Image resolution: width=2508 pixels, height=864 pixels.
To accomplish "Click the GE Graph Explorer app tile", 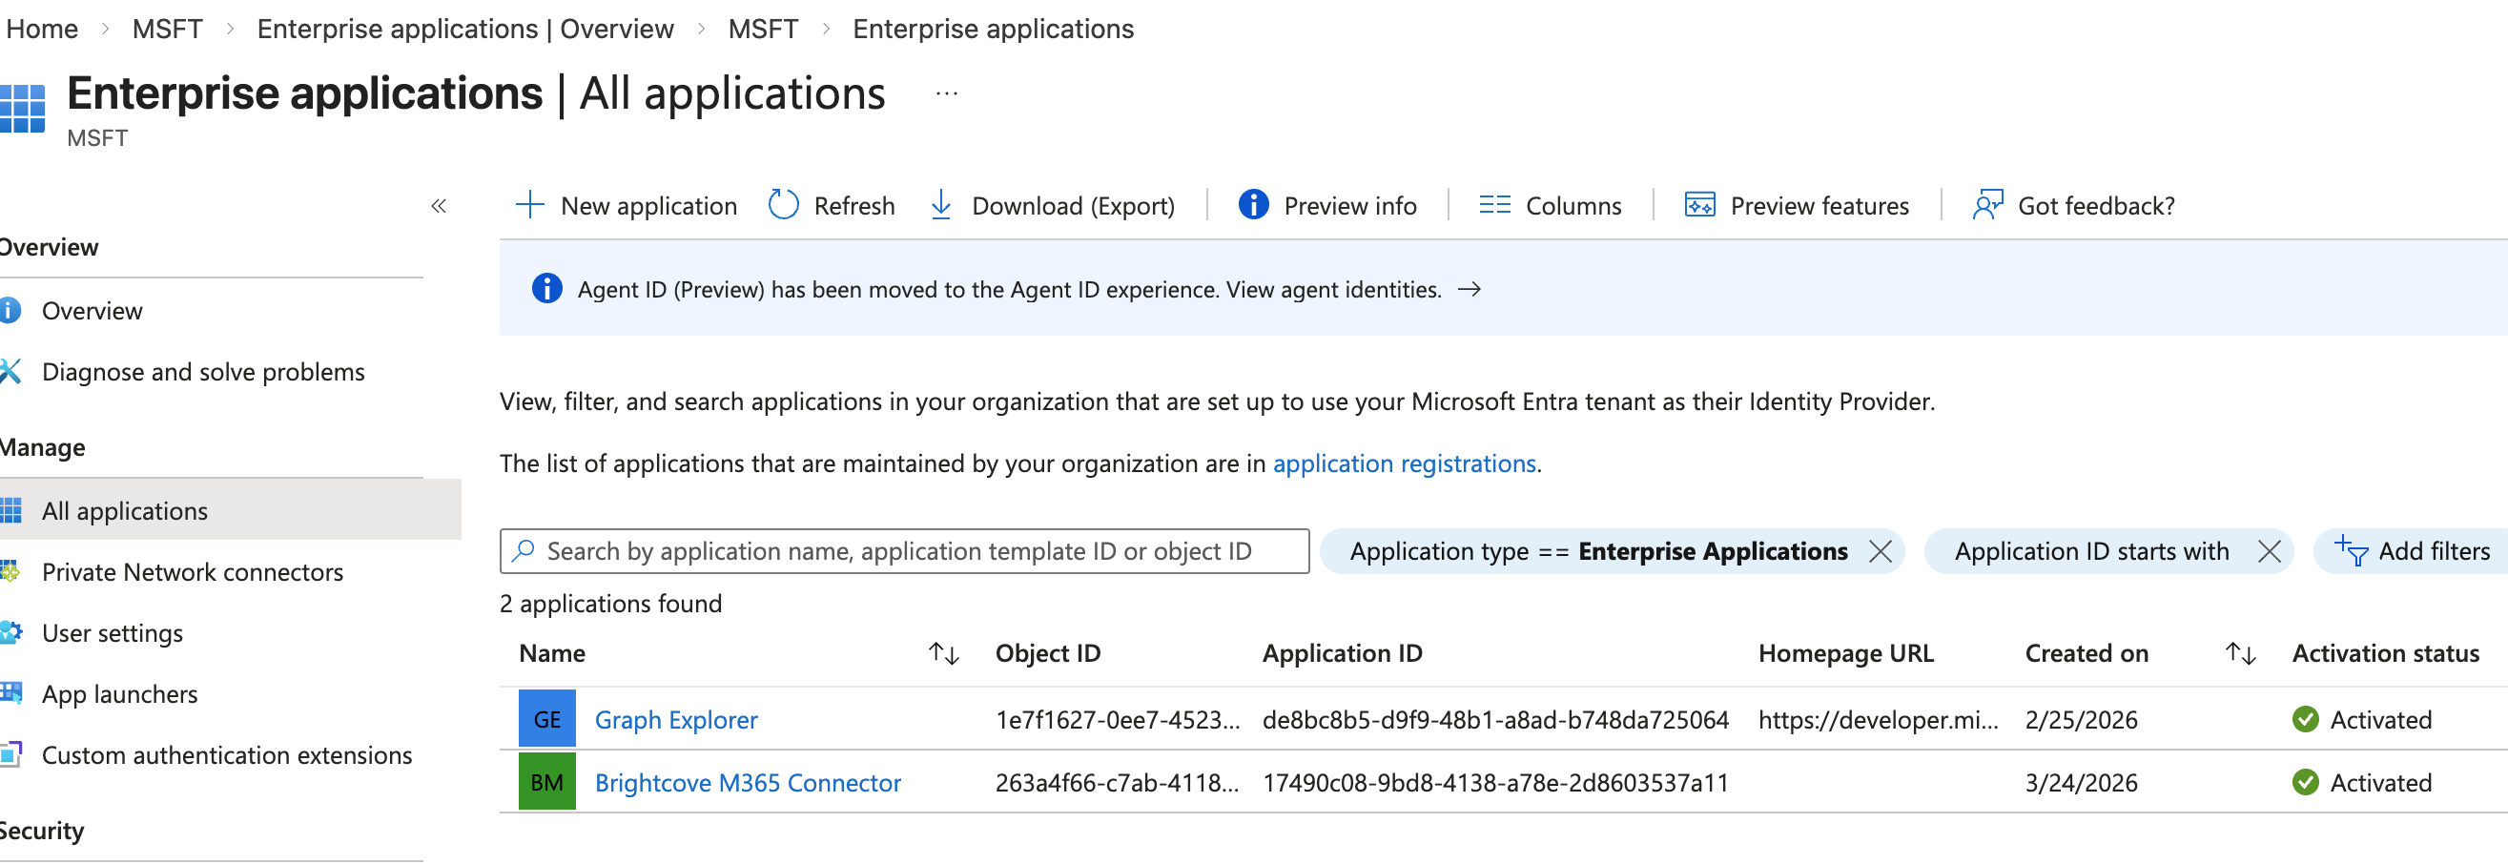I will pyautogui.click(x=547, y=720).
